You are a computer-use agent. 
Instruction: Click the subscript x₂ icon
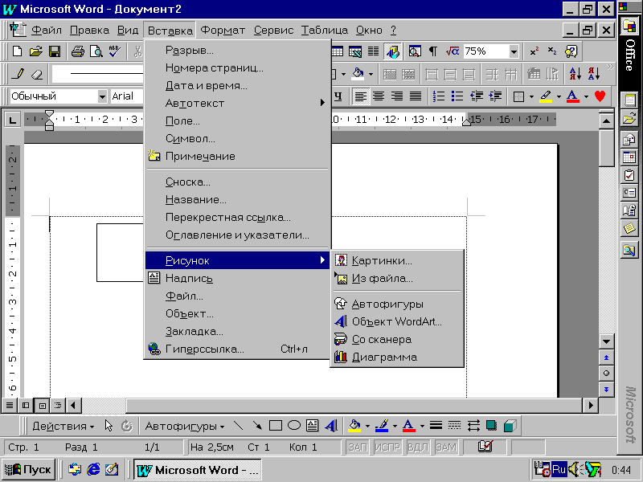pos(552,51)
